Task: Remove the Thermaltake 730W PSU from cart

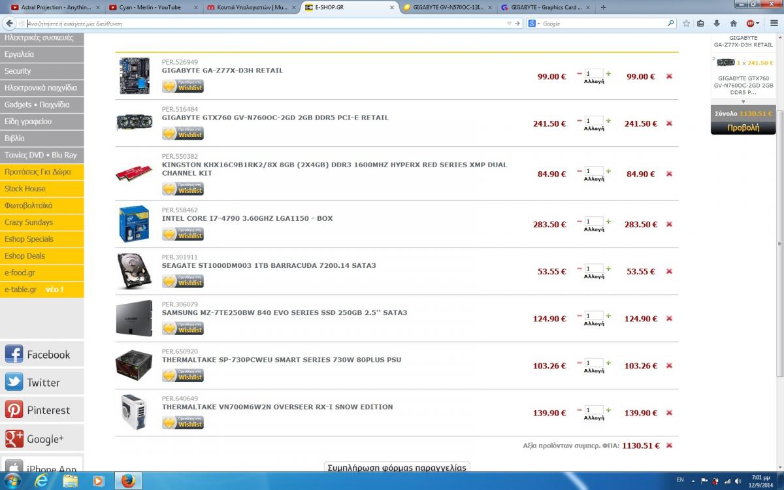Action: (x=669, y=366)
